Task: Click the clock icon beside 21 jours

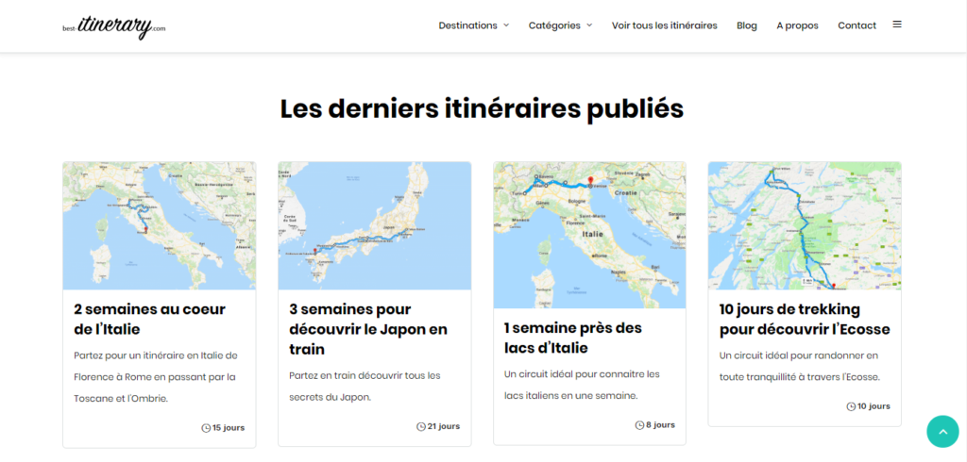Action: tap(421, 426)
